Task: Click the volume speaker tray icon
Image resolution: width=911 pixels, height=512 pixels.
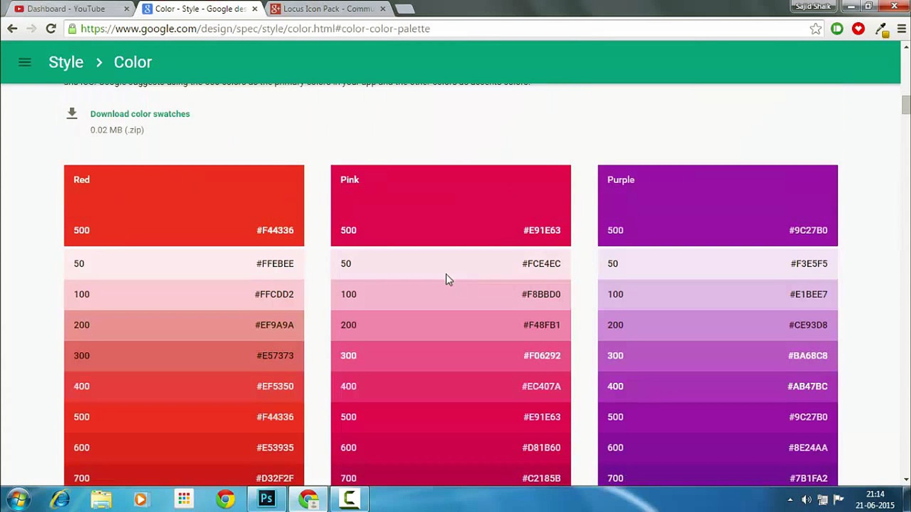Action: (x=806, y=499)
